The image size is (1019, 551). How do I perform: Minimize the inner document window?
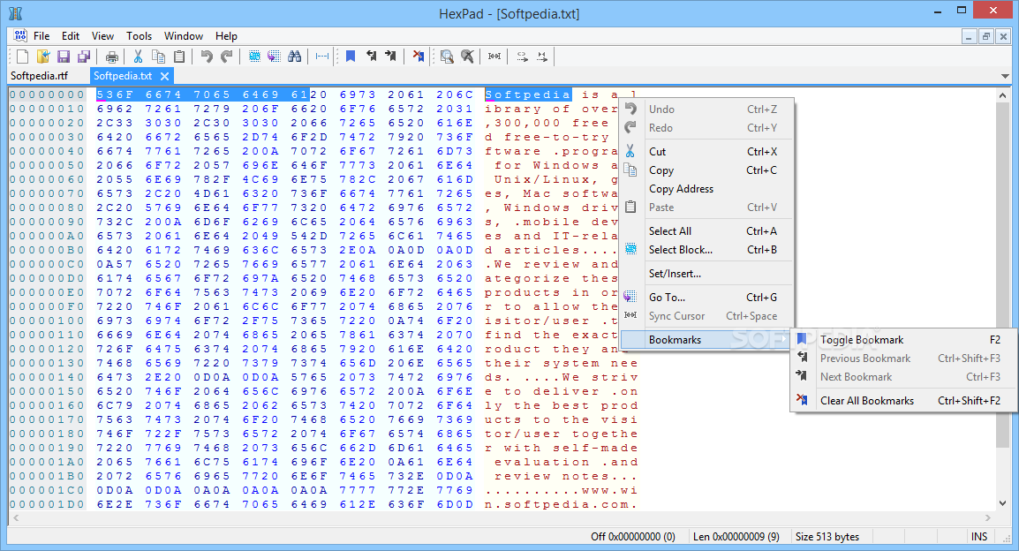point(969,37)
